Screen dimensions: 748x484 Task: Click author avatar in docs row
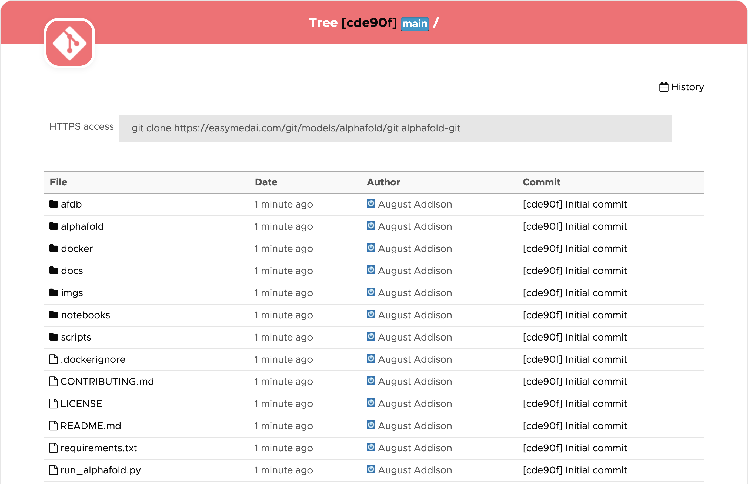pyautogui.click(x=371, y=270)
